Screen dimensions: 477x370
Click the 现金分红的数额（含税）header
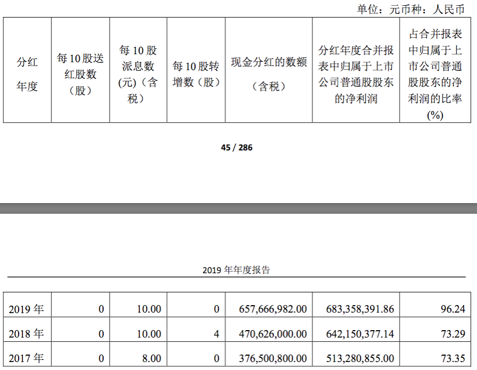point(269,74)
